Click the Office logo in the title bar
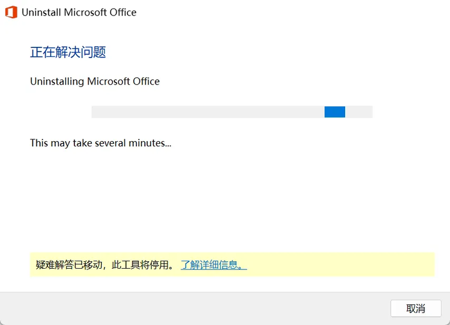The height and width of the screenshot is (325, 450). point(11,12)
